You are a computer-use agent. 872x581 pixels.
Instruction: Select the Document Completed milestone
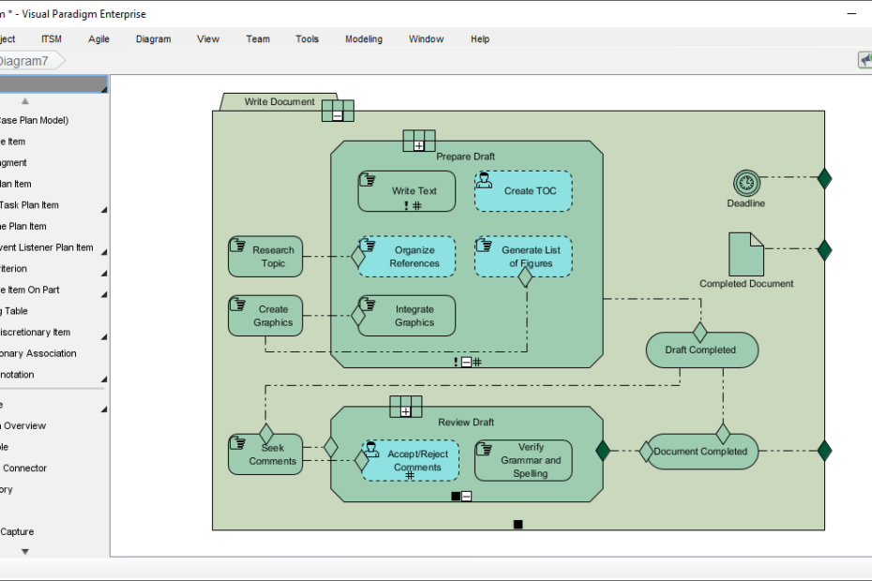[702, 452]
